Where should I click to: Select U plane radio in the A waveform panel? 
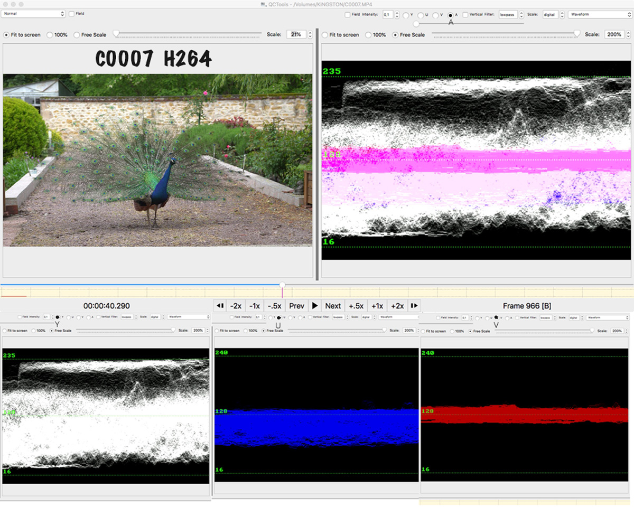coord(421,15)
